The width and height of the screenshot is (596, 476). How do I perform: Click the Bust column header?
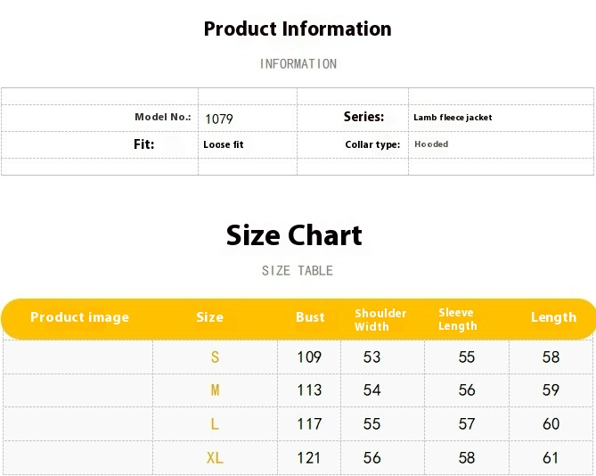click(x=310, y=317)
